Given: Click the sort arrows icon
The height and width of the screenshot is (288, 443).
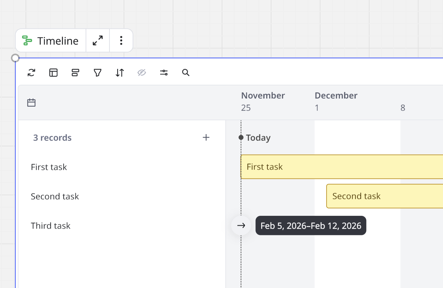Looking at the screenshot, I should click(120, 73).
